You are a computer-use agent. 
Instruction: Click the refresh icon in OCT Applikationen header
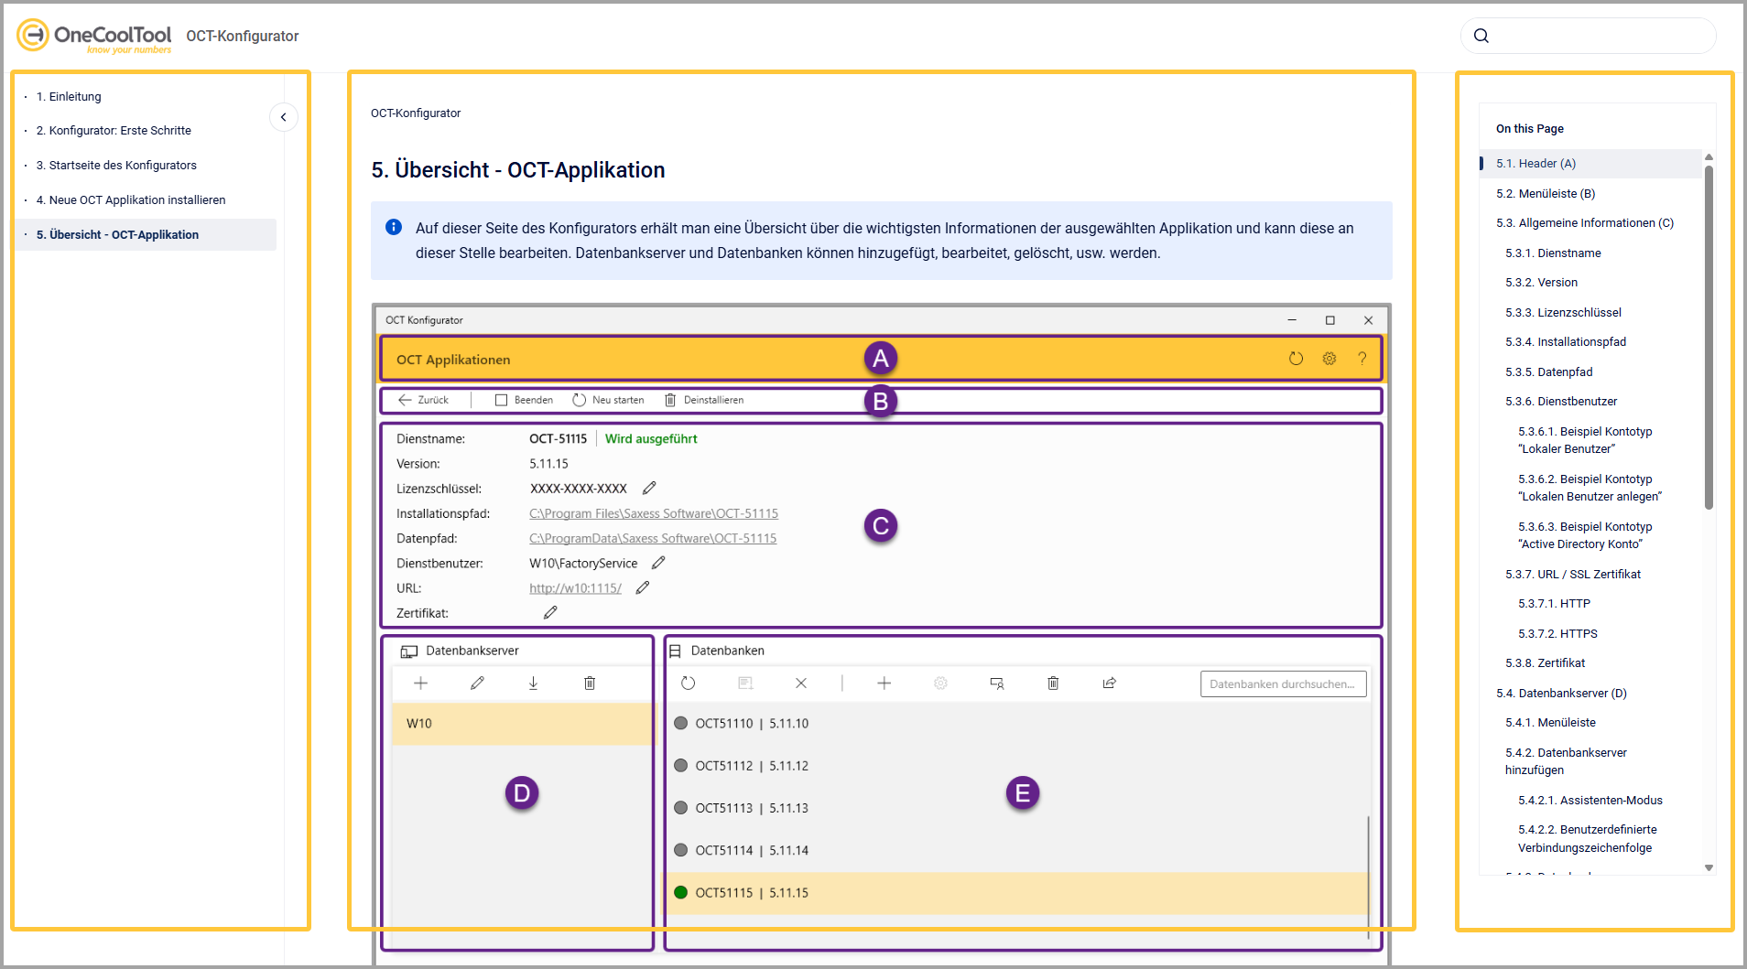coord(1296,359)
